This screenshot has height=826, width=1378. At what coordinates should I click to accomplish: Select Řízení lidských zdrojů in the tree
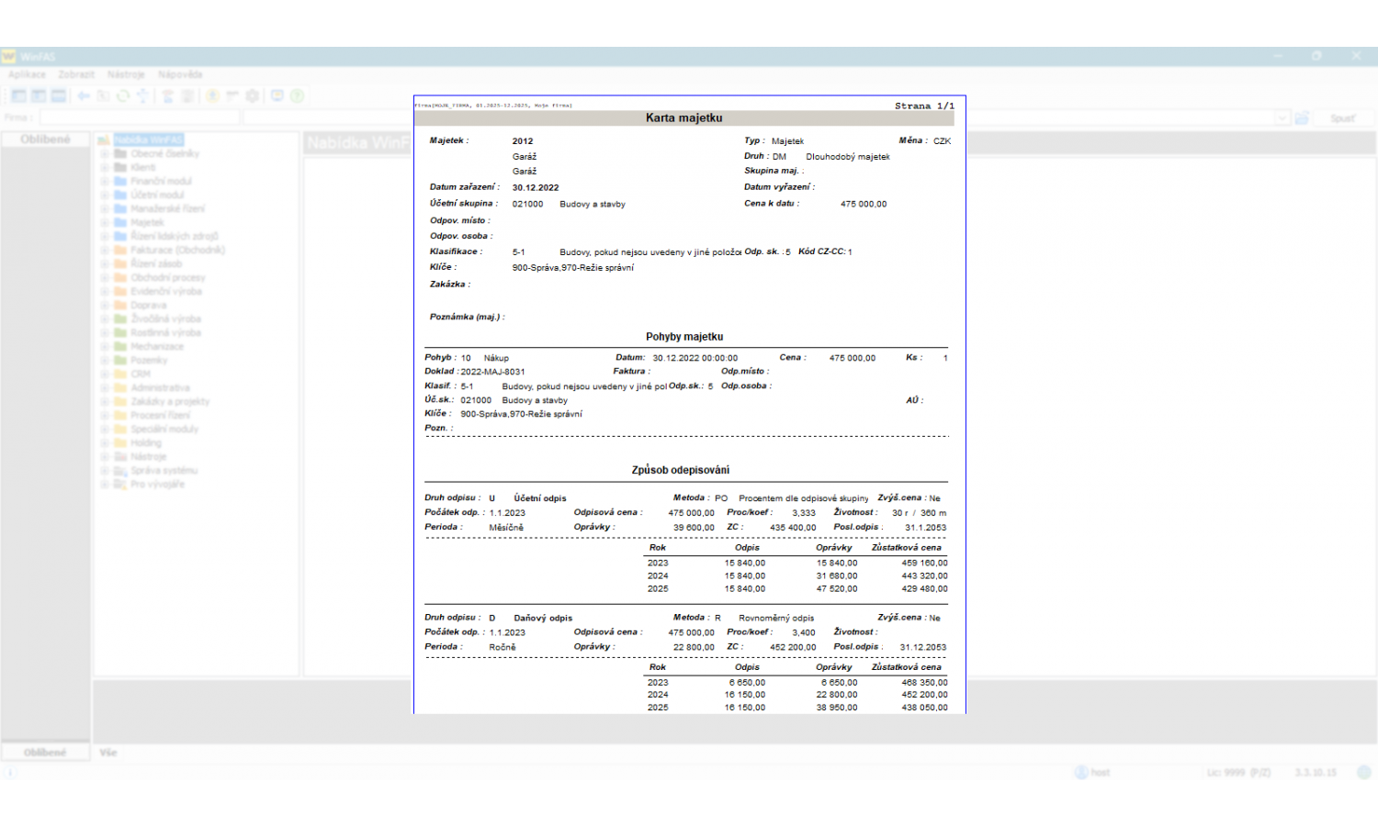click(175, 236)
